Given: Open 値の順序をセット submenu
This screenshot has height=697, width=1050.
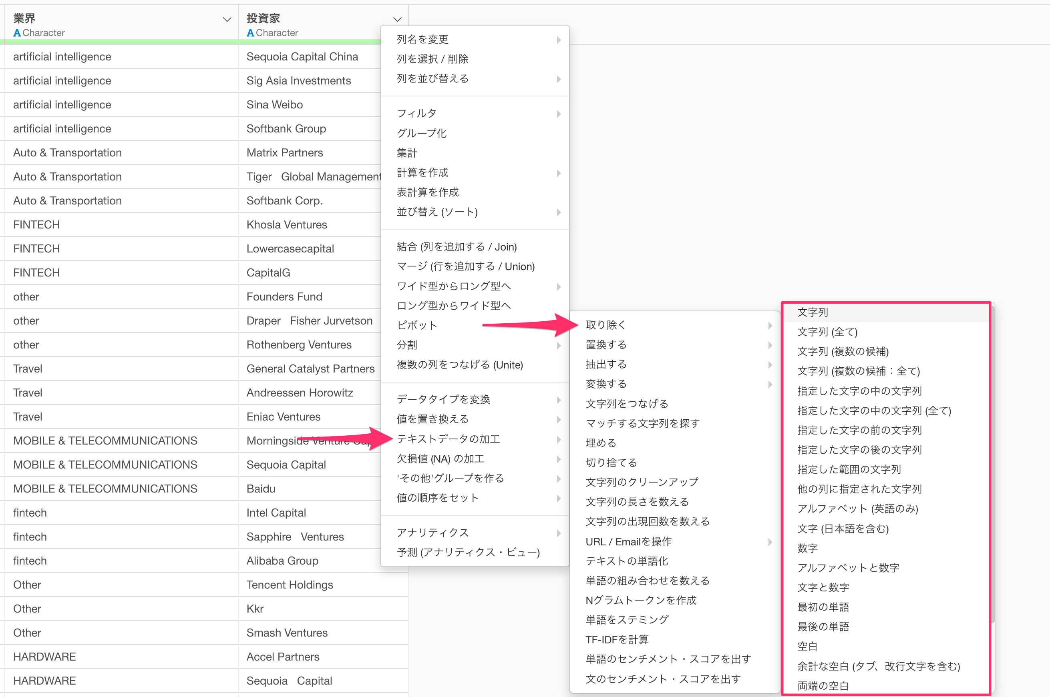Looking at the screenshot, I should click(x=475, y=498).
